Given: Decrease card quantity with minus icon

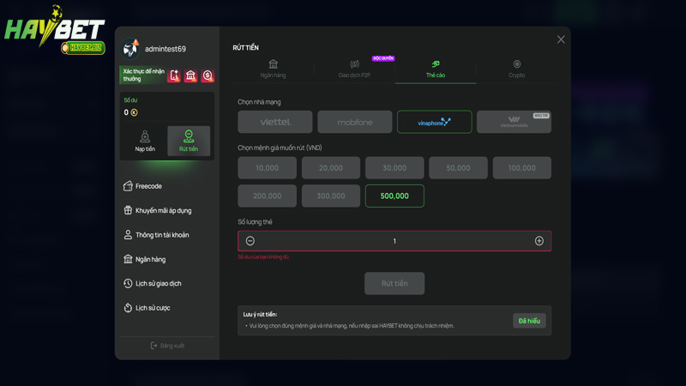Looking at the screenshot, I should tap(250, 241).
